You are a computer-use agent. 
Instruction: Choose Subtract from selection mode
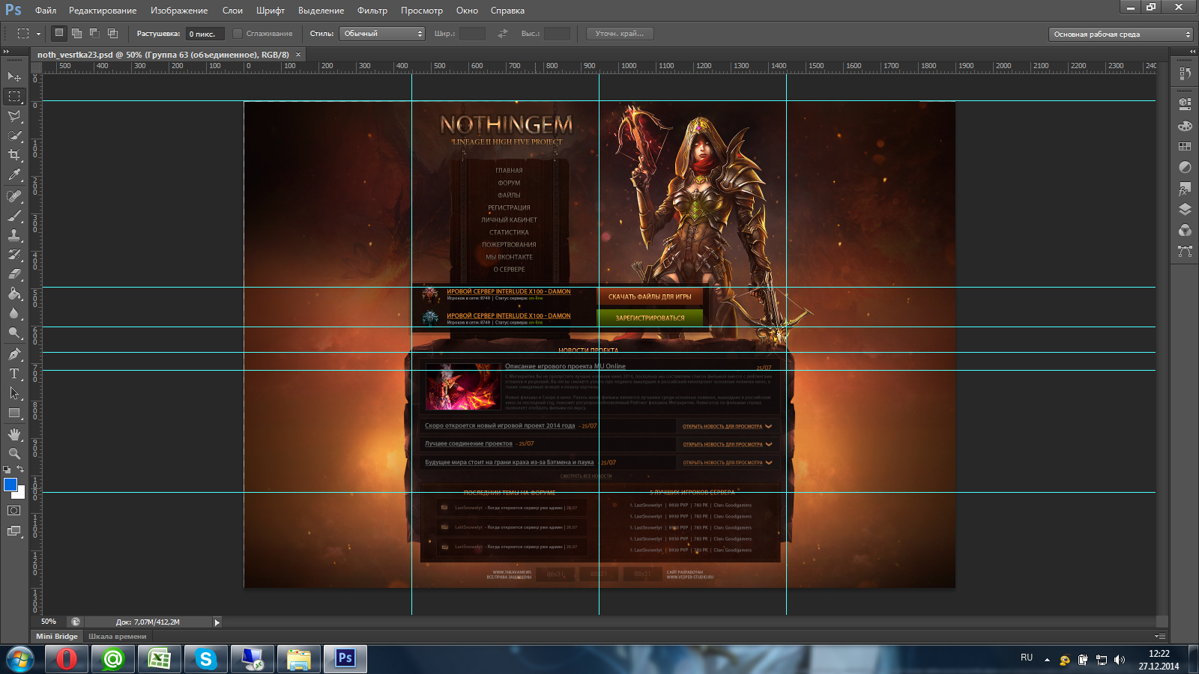tap(94, 33)
